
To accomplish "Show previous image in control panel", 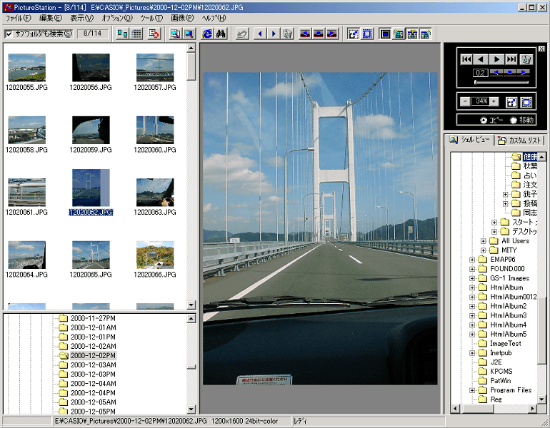I will (481, 59).
